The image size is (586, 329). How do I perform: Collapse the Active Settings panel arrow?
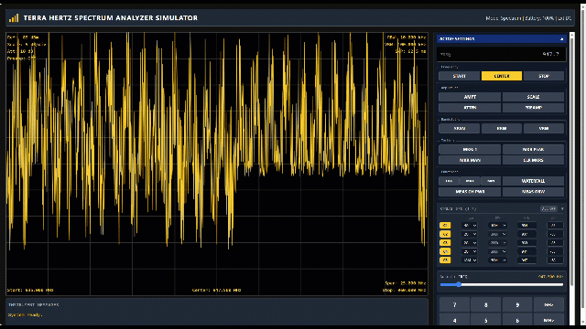561,39
